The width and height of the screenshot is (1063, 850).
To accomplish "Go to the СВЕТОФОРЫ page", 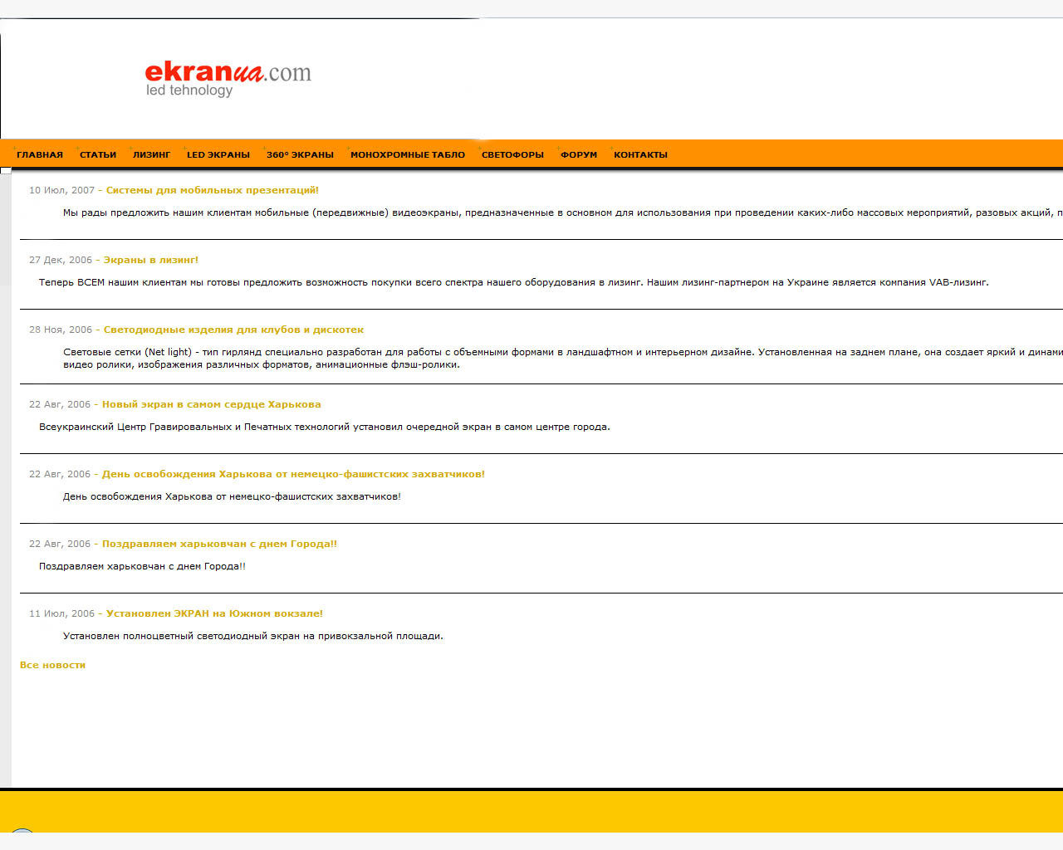I will pyautogui.click(x=512, y=154).
